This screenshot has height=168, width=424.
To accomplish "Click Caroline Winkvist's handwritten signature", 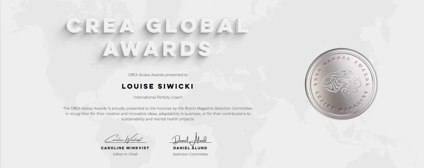I will [x=124, y=139].
